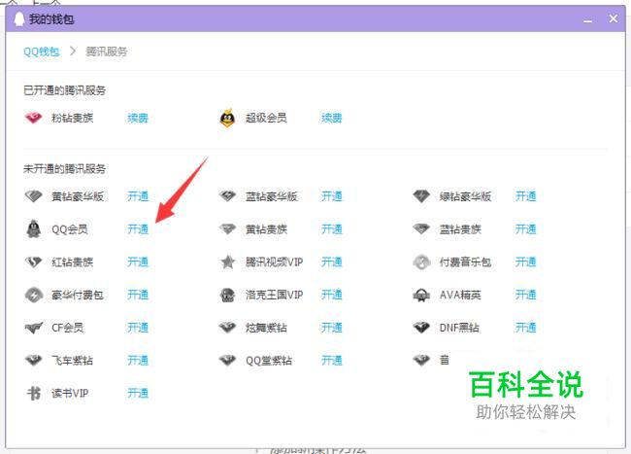Image resolution: width=631 pixels, height=454 pixels.
Task: Activate 绿钻豪华版 via 开通 link
Action: 525,196
